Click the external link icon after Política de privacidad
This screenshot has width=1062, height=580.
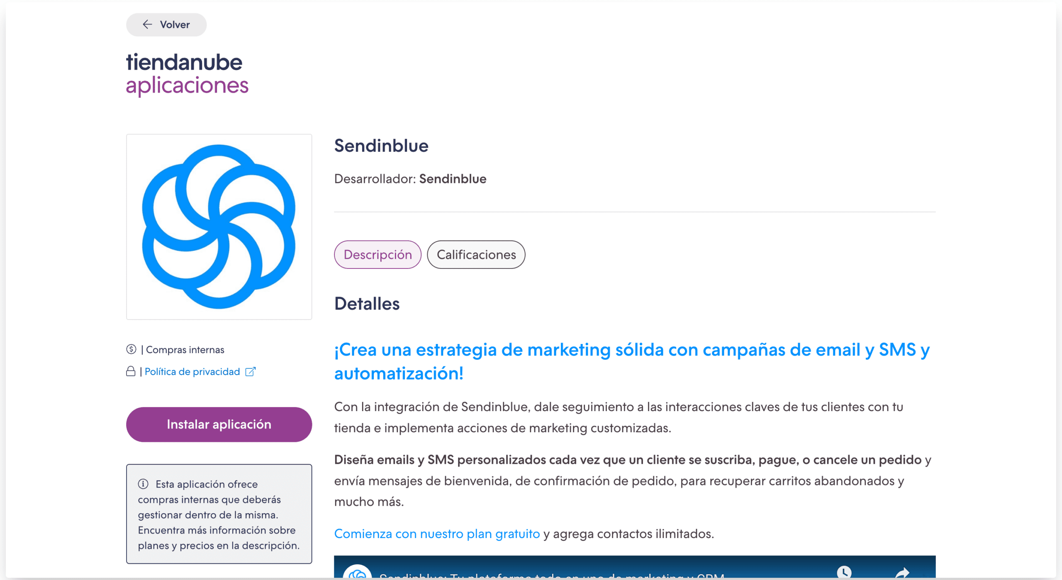tap(251, 371)
